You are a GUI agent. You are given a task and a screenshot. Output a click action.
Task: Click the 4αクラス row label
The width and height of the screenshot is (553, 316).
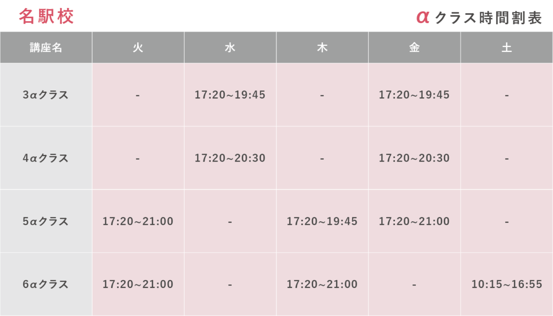(46, 158)
